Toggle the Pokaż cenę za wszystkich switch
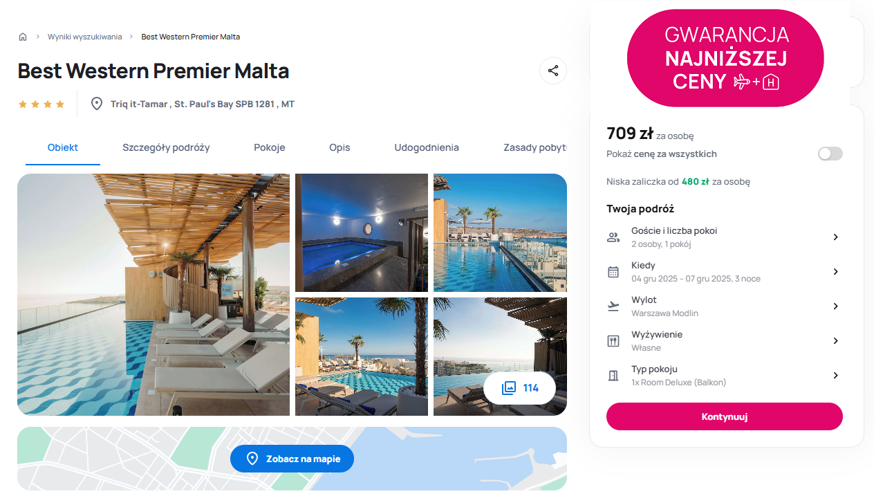This screenshot has height=496, width=874. pyautogui.click(x=830, y=154)
